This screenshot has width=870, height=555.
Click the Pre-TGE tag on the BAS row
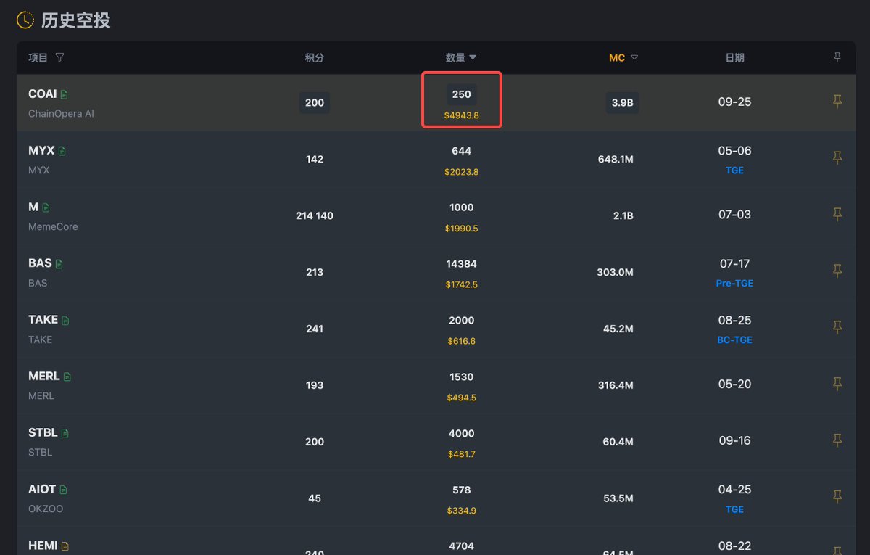coord(734,284)
